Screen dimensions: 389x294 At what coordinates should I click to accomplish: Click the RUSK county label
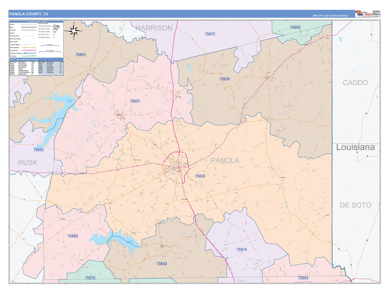28,163
